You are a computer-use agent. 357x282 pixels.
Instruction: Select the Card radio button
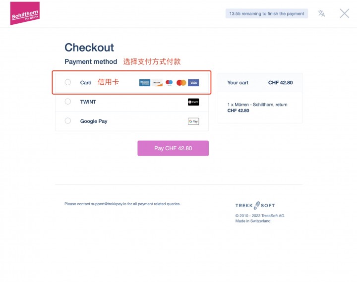(x=68, y=82)
